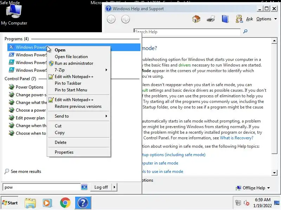Click the network tray icon
Viewport: 281px width, 210px height.
coord(238,203)
